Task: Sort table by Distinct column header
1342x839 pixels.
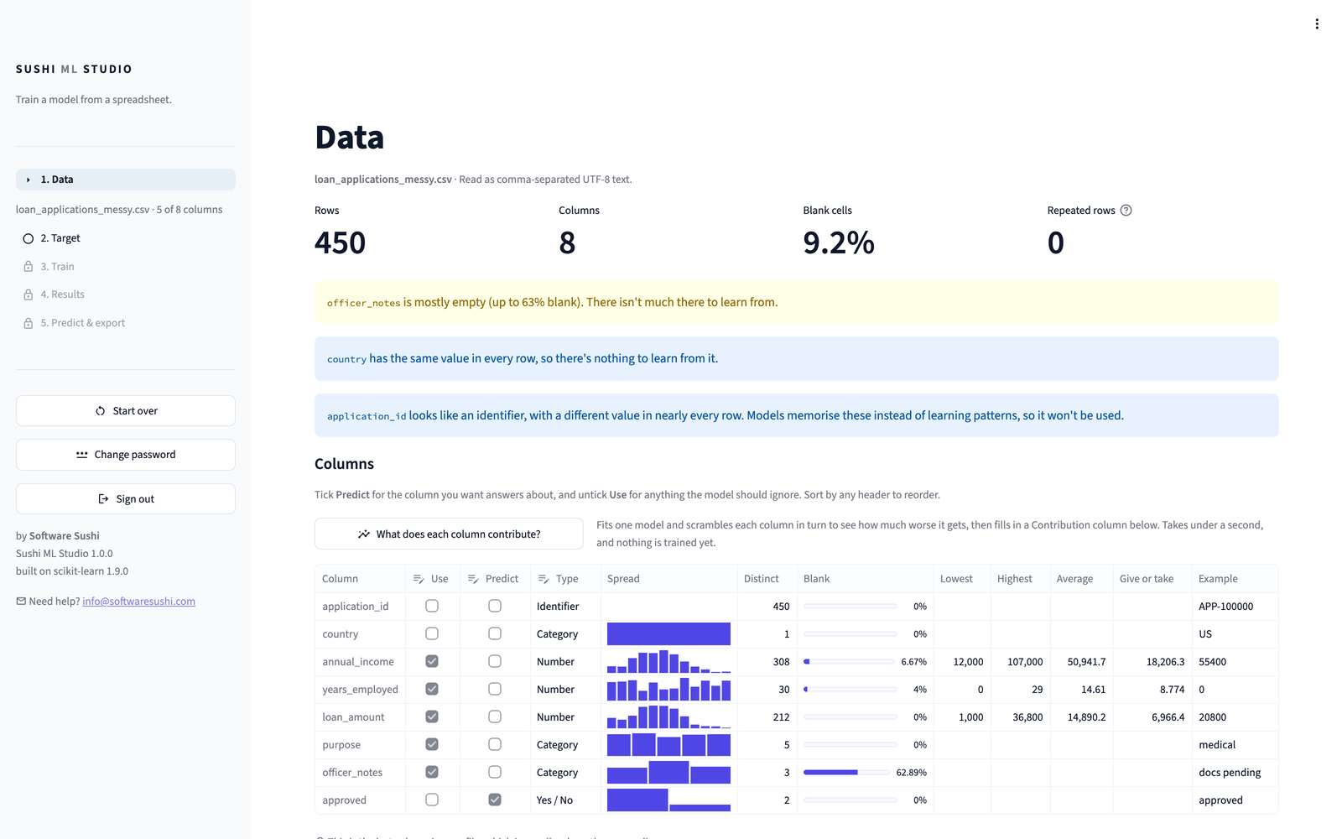Action: (767, 579)
